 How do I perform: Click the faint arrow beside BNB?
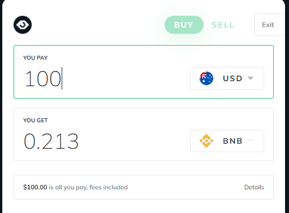[251, 141]
